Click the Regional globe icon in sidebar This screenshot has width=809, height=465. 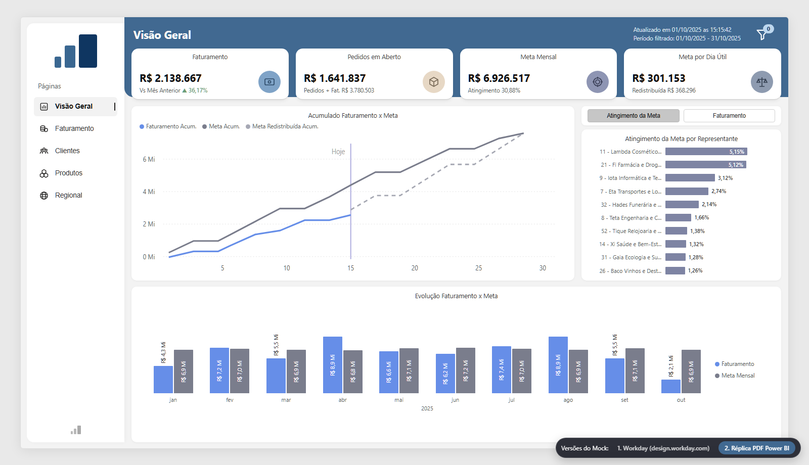click(44, 196)
